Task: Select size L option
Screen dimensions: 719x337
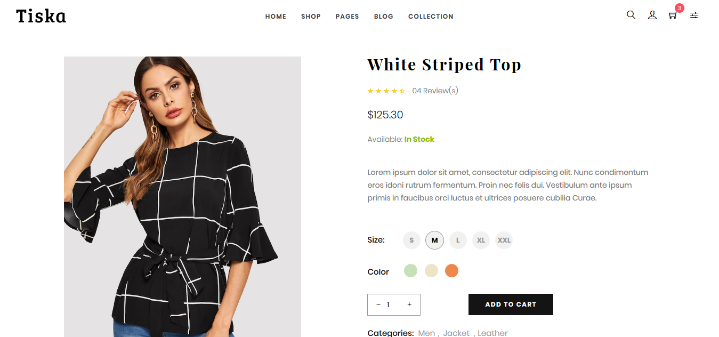Action: 458,240
